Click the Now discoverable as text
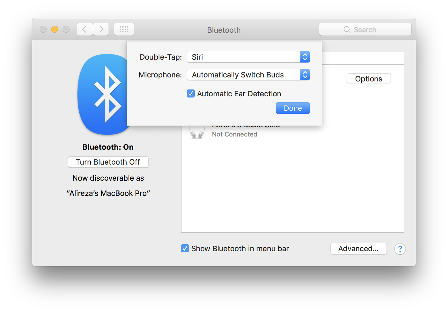The height and width of the screenshot is (312, 448). point(108,178)
